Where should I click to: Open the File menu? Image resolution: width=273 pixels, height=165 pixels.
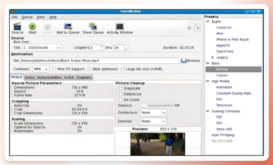[x=15, y=17]
